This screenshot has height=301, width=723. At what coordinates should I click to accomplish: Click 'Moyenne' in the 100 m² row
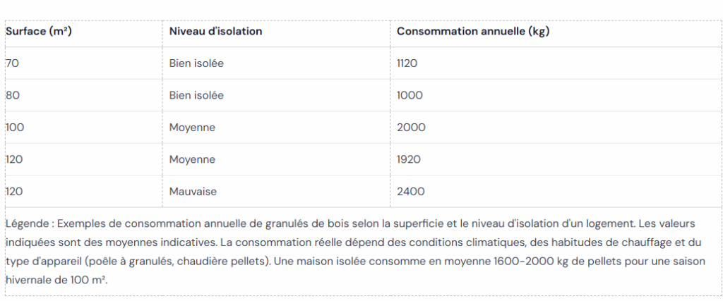192,128
